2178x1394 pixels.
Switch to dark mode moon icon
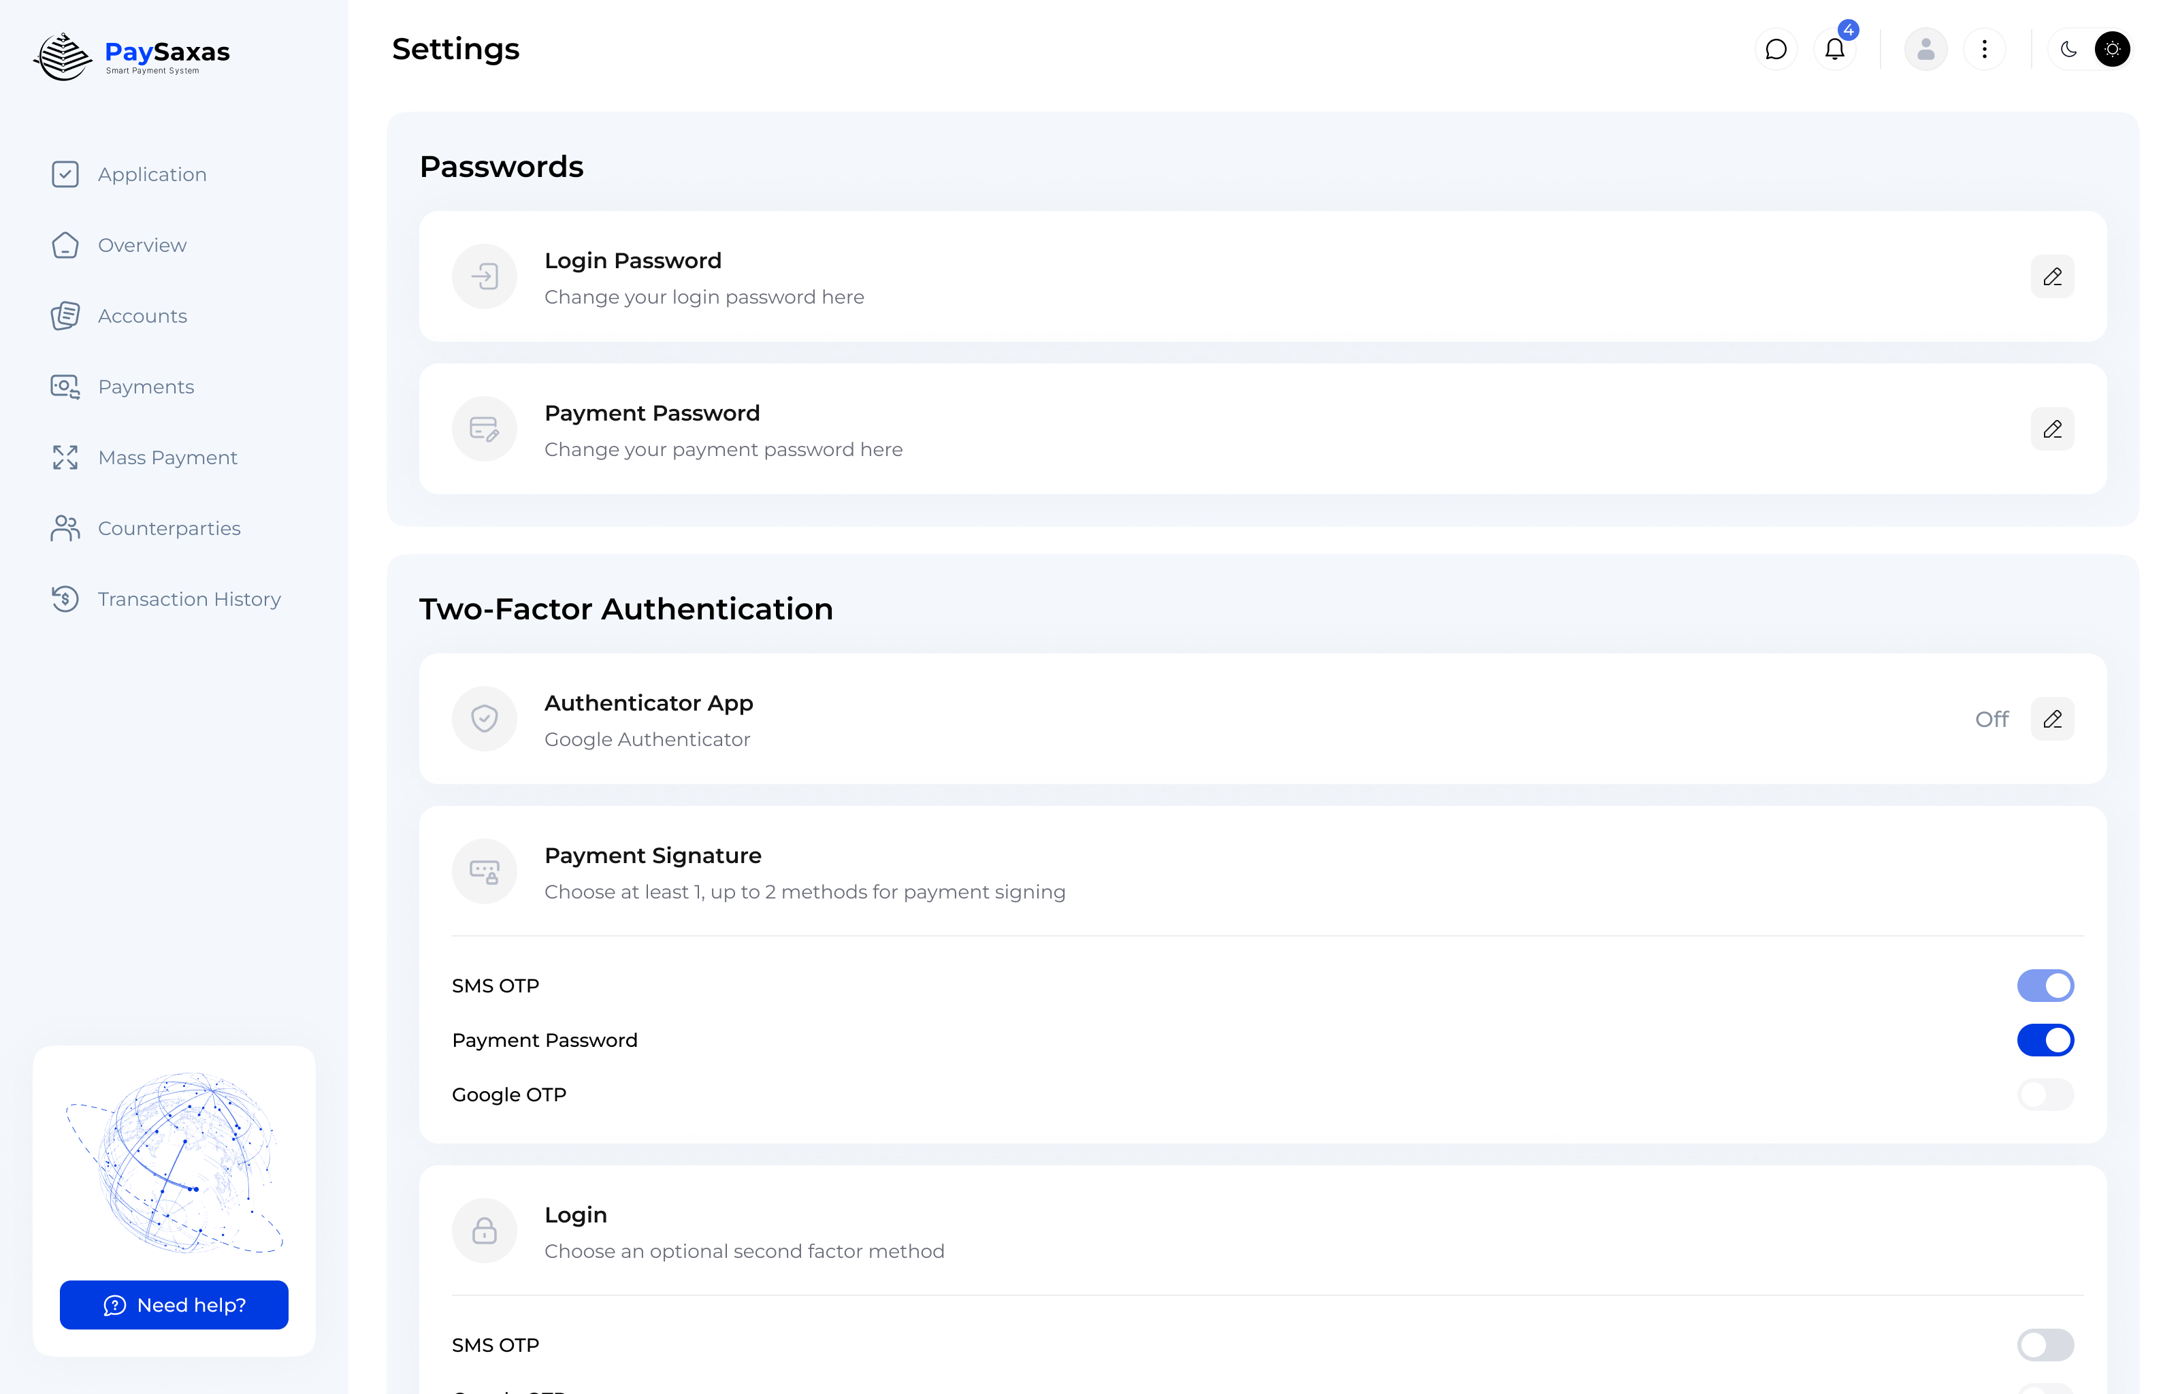[2068, 49]
